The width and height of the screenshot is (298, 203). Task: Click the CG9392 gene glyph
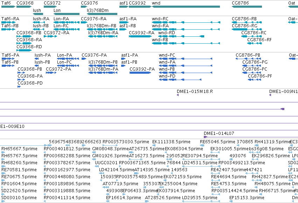140,7
